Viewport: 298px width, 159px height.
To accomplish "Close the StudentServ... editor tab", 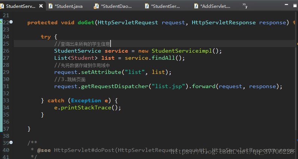I will pos(41,6).
